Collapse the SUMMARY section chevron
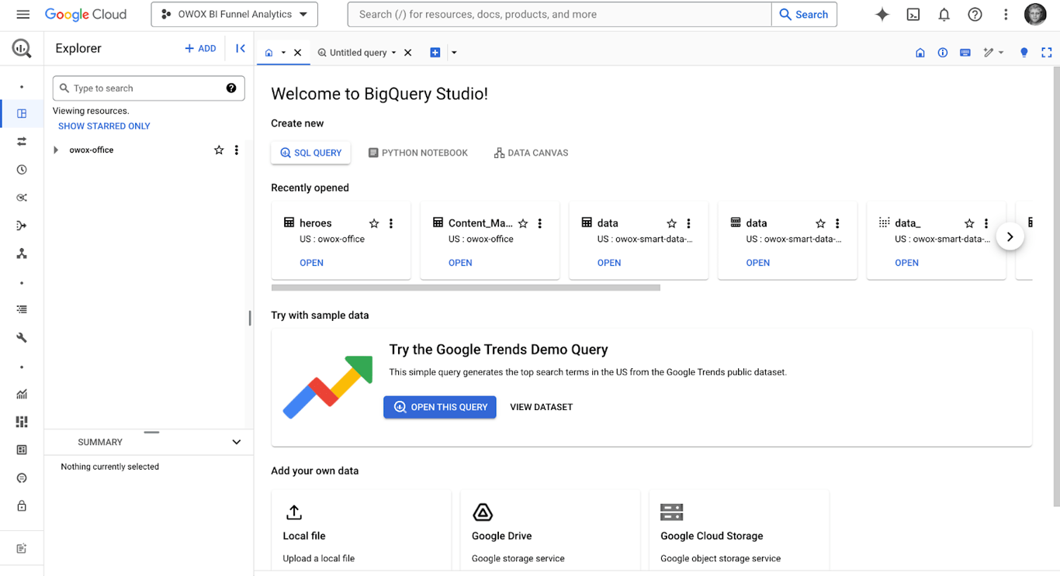The image size is (1060, 576). point(237,442)
